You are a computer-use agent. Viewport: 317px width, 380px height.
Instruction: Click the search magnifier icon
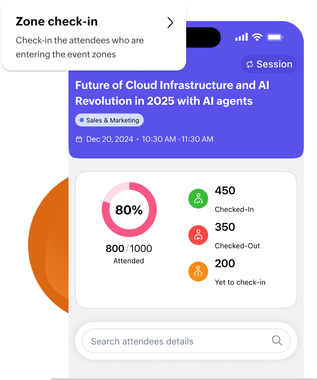(x=277, y=341)
